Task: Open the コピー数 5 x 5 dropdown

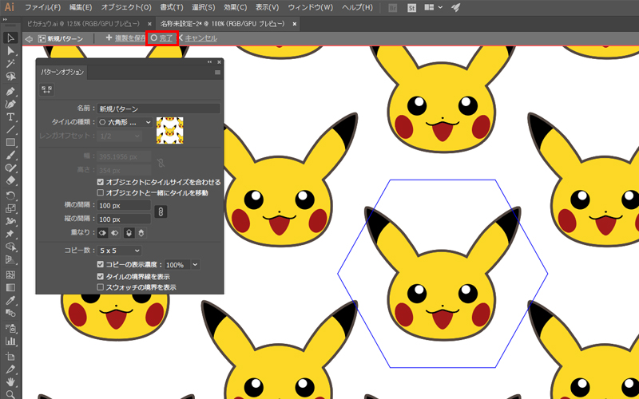Action: (x=119, y=251)
